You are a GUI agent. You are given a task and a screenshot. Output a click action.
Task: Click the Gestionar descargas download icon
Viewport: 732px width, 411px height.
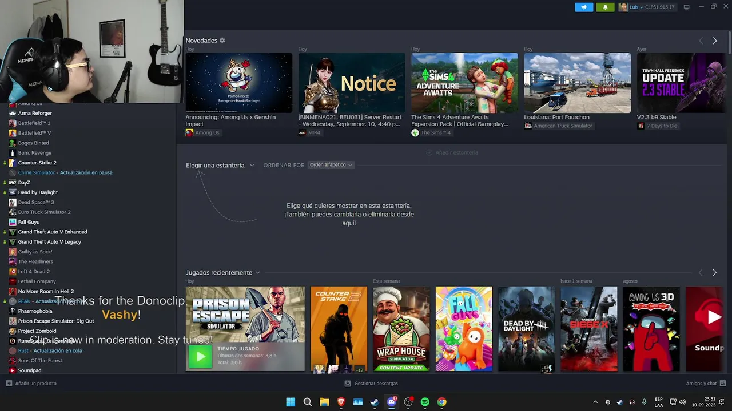click(348, 384)
